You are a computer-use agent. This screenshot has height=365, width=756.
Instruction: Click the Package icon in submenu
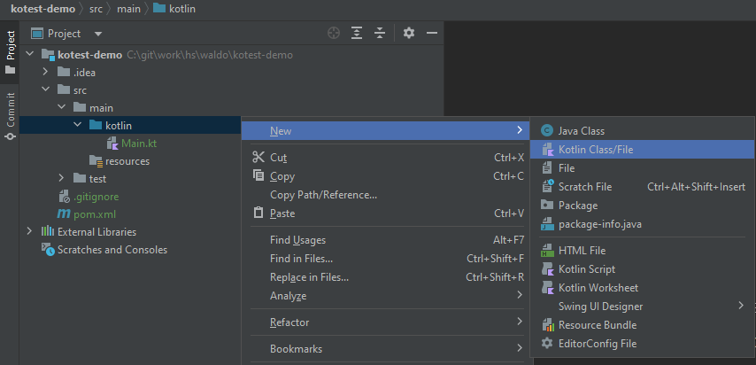click(547, 205)
